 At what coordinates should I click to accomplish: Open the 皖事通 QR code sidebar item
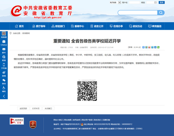pos(4,35)
